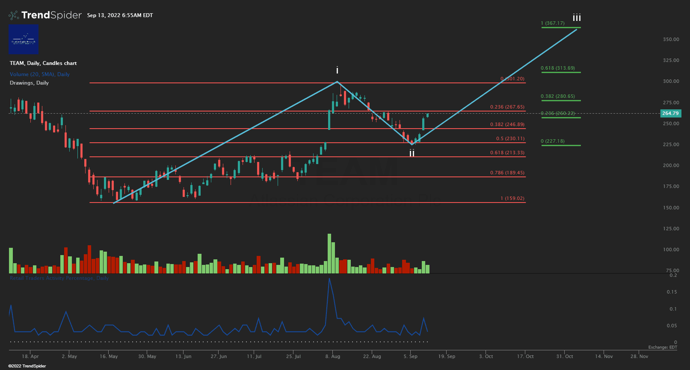Select green 0.618 (313.69) extension level
The image size is (690, 370).
557,68
